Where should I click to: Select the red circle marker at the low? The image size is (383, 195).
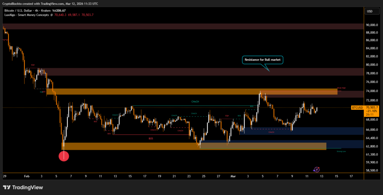pos(64,156)
